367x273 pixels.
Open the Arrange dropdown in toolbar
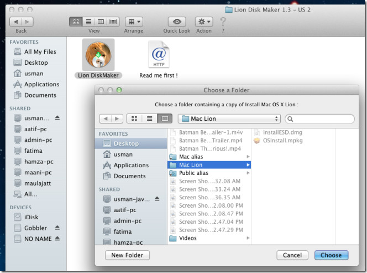pos(134,22)
